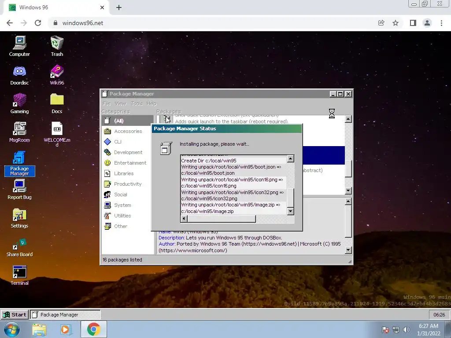Click Package Manager taskbar button
The width and height of the screenshot is (451, 338).
(65, 315)
